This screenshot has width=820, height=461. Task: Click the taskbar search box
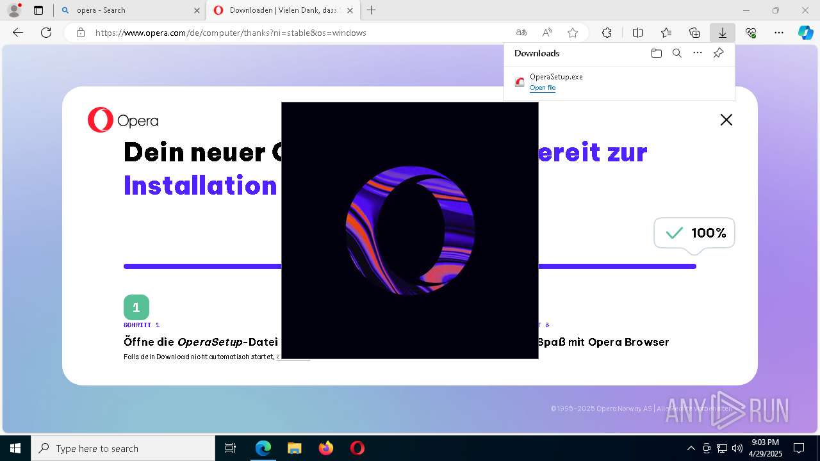(x=123, y=448)
